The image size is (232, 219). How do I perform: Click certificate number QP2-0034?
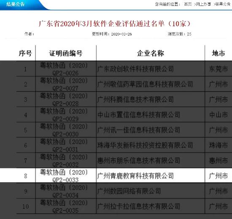pos(65,195)
